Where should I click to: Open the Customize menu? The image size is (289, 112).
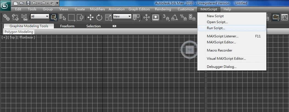click(186, 9)
